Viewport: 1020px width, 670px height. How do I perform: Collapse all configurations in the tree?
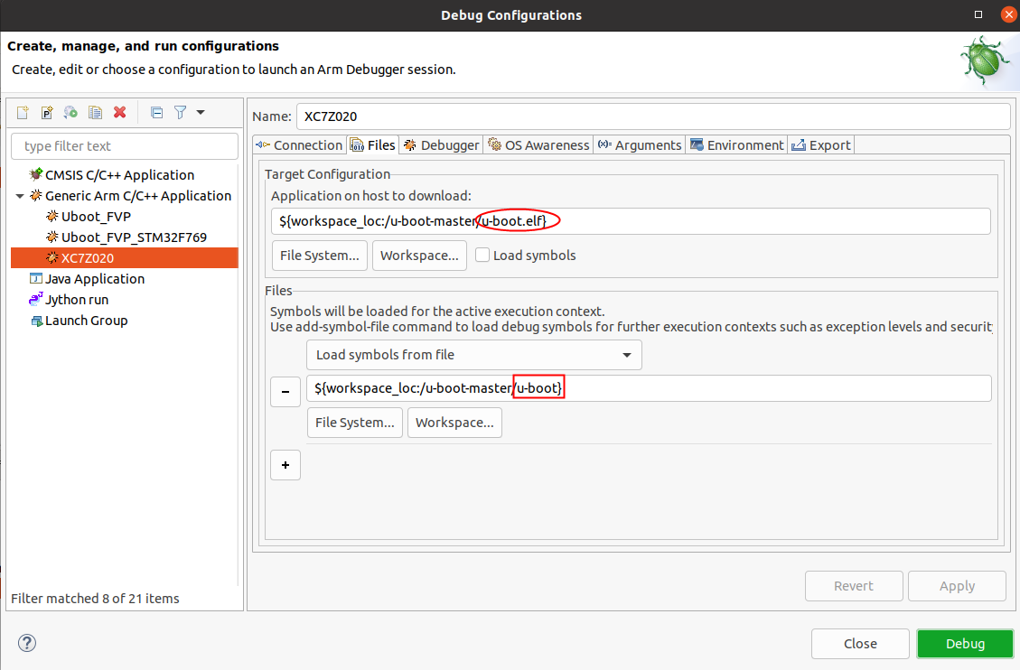[156, 113]
